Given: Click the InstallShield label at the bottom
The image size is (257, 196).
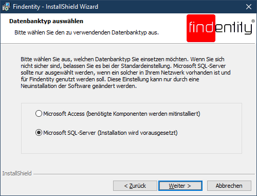Looking at the screenshot, I should point(17,173).
